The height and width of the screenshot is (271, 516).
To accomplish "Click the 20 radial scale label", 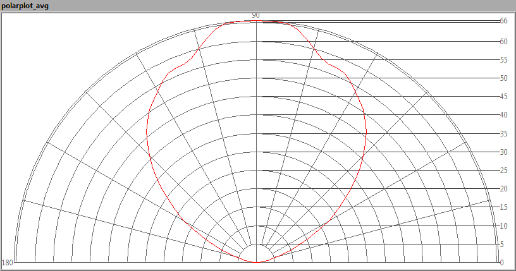I will tap(503, 189).
